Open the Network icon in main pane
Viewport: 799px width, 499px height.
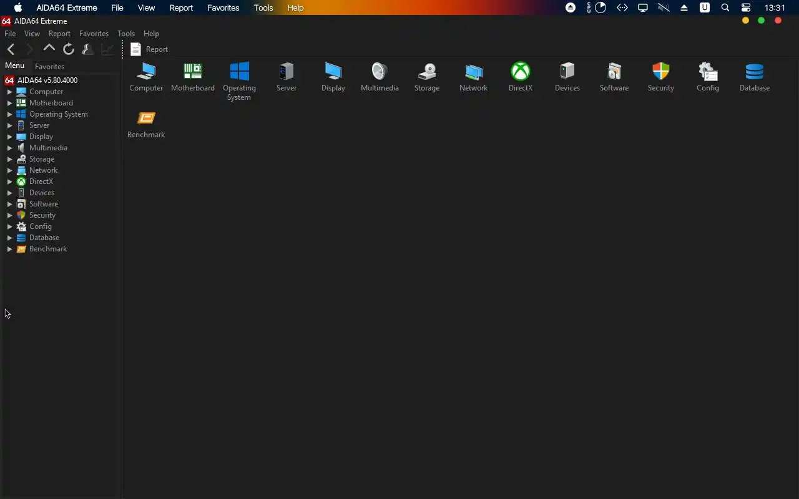click(474, 72)
